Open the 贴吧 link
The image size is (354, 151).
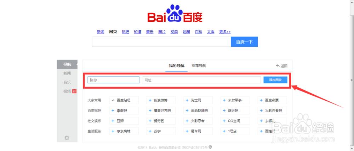coord(125,32)
